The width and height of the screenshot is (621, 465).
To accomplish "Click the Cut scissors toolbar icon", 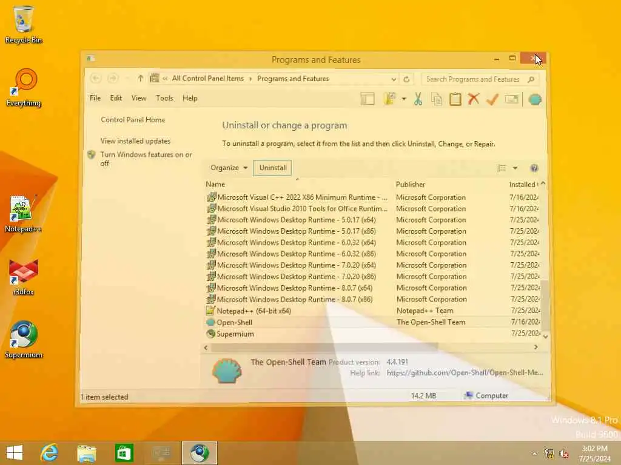I will (x=418, y=99).
